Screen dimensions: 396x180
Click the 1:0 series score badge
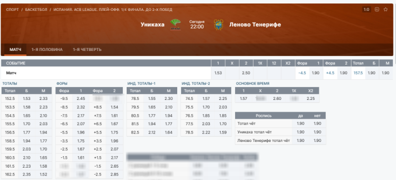(x=366, y=9)
